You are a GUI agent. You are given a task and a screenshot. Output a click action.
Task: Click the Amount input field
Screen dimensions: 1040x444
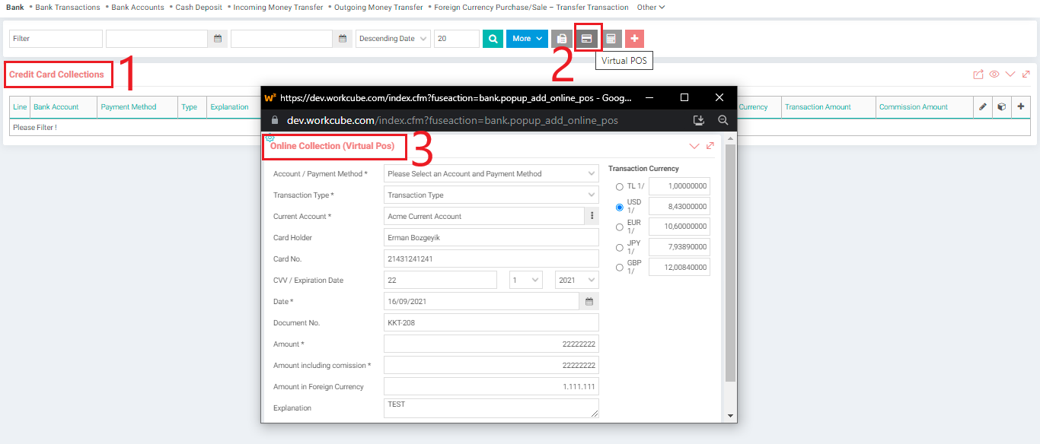pos(491,344)
